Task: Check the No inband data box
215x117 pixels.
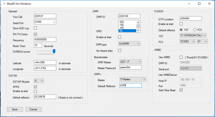Action: pyautogui.click(x=120, y=51)
